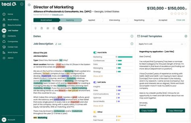This screenshot has height=123, width=191.
Task: Collapse the Job Description section
Action: point(132,44)
